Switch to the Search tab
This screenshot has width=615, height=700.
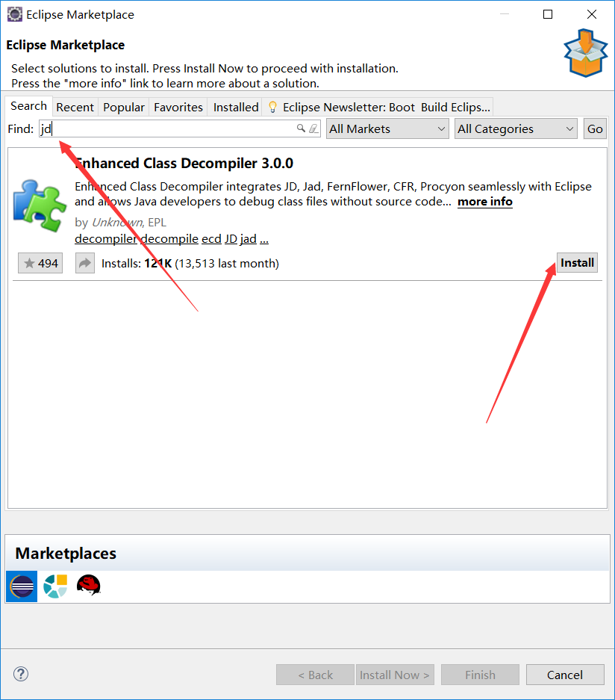(29, 106)
